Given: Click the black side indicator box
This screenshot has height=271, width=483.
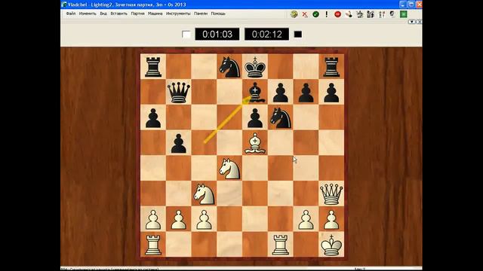Looking at the screenshot, I should (x=297, y=35).
